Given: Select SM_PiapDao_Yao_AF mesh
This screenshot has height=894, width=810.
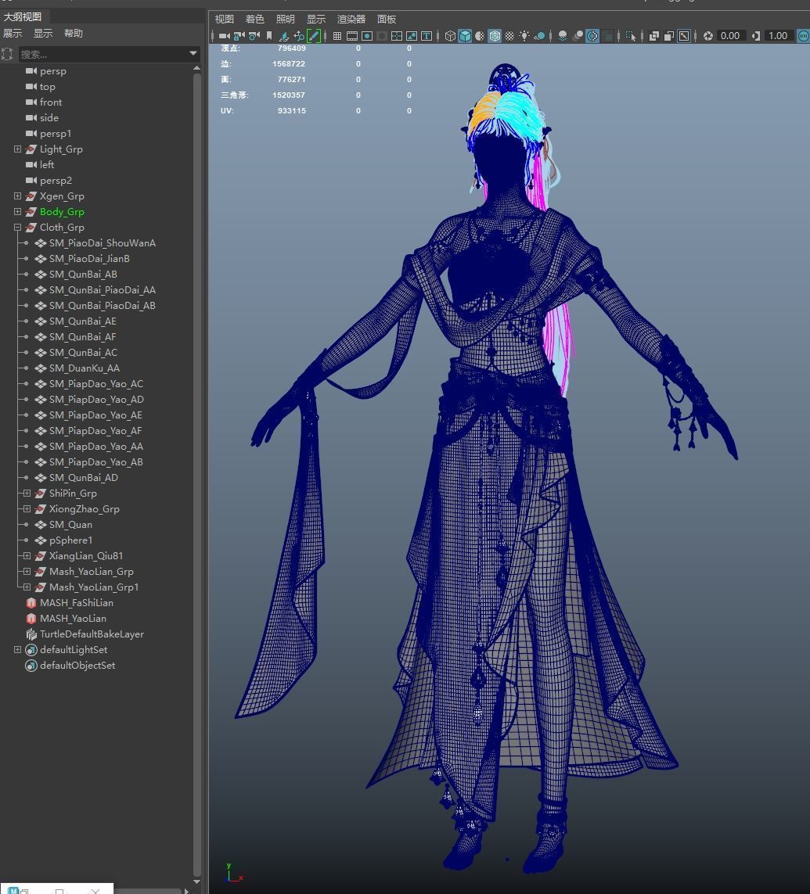Looking at the screenshot, I should (x=95, y=431).
